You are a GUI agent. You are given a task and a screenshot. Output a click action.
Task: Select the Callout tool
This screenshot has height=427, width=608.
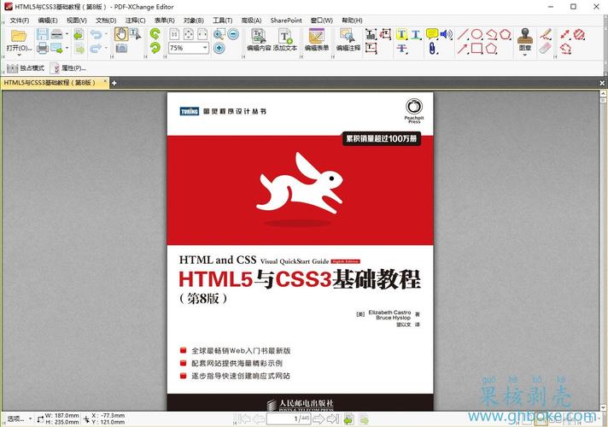coord(385,34)
